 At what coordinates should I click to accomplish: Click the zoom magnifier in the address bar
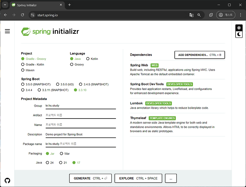(x=199, y=15)
